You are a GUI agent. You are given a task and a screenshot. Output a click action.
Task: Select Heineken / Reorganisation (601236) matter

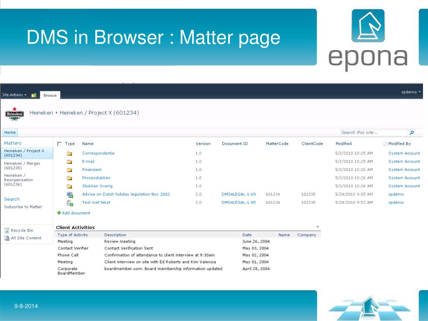tap(18, 180)
